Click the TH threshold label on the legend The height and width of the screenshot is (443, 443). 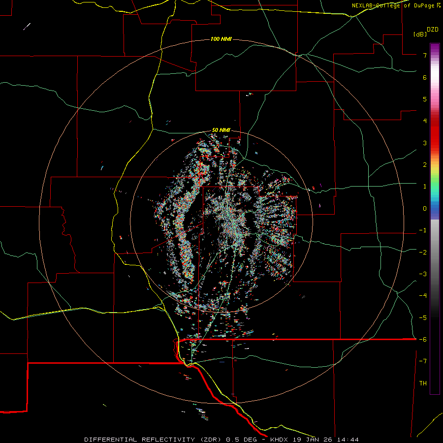(423, 383)
